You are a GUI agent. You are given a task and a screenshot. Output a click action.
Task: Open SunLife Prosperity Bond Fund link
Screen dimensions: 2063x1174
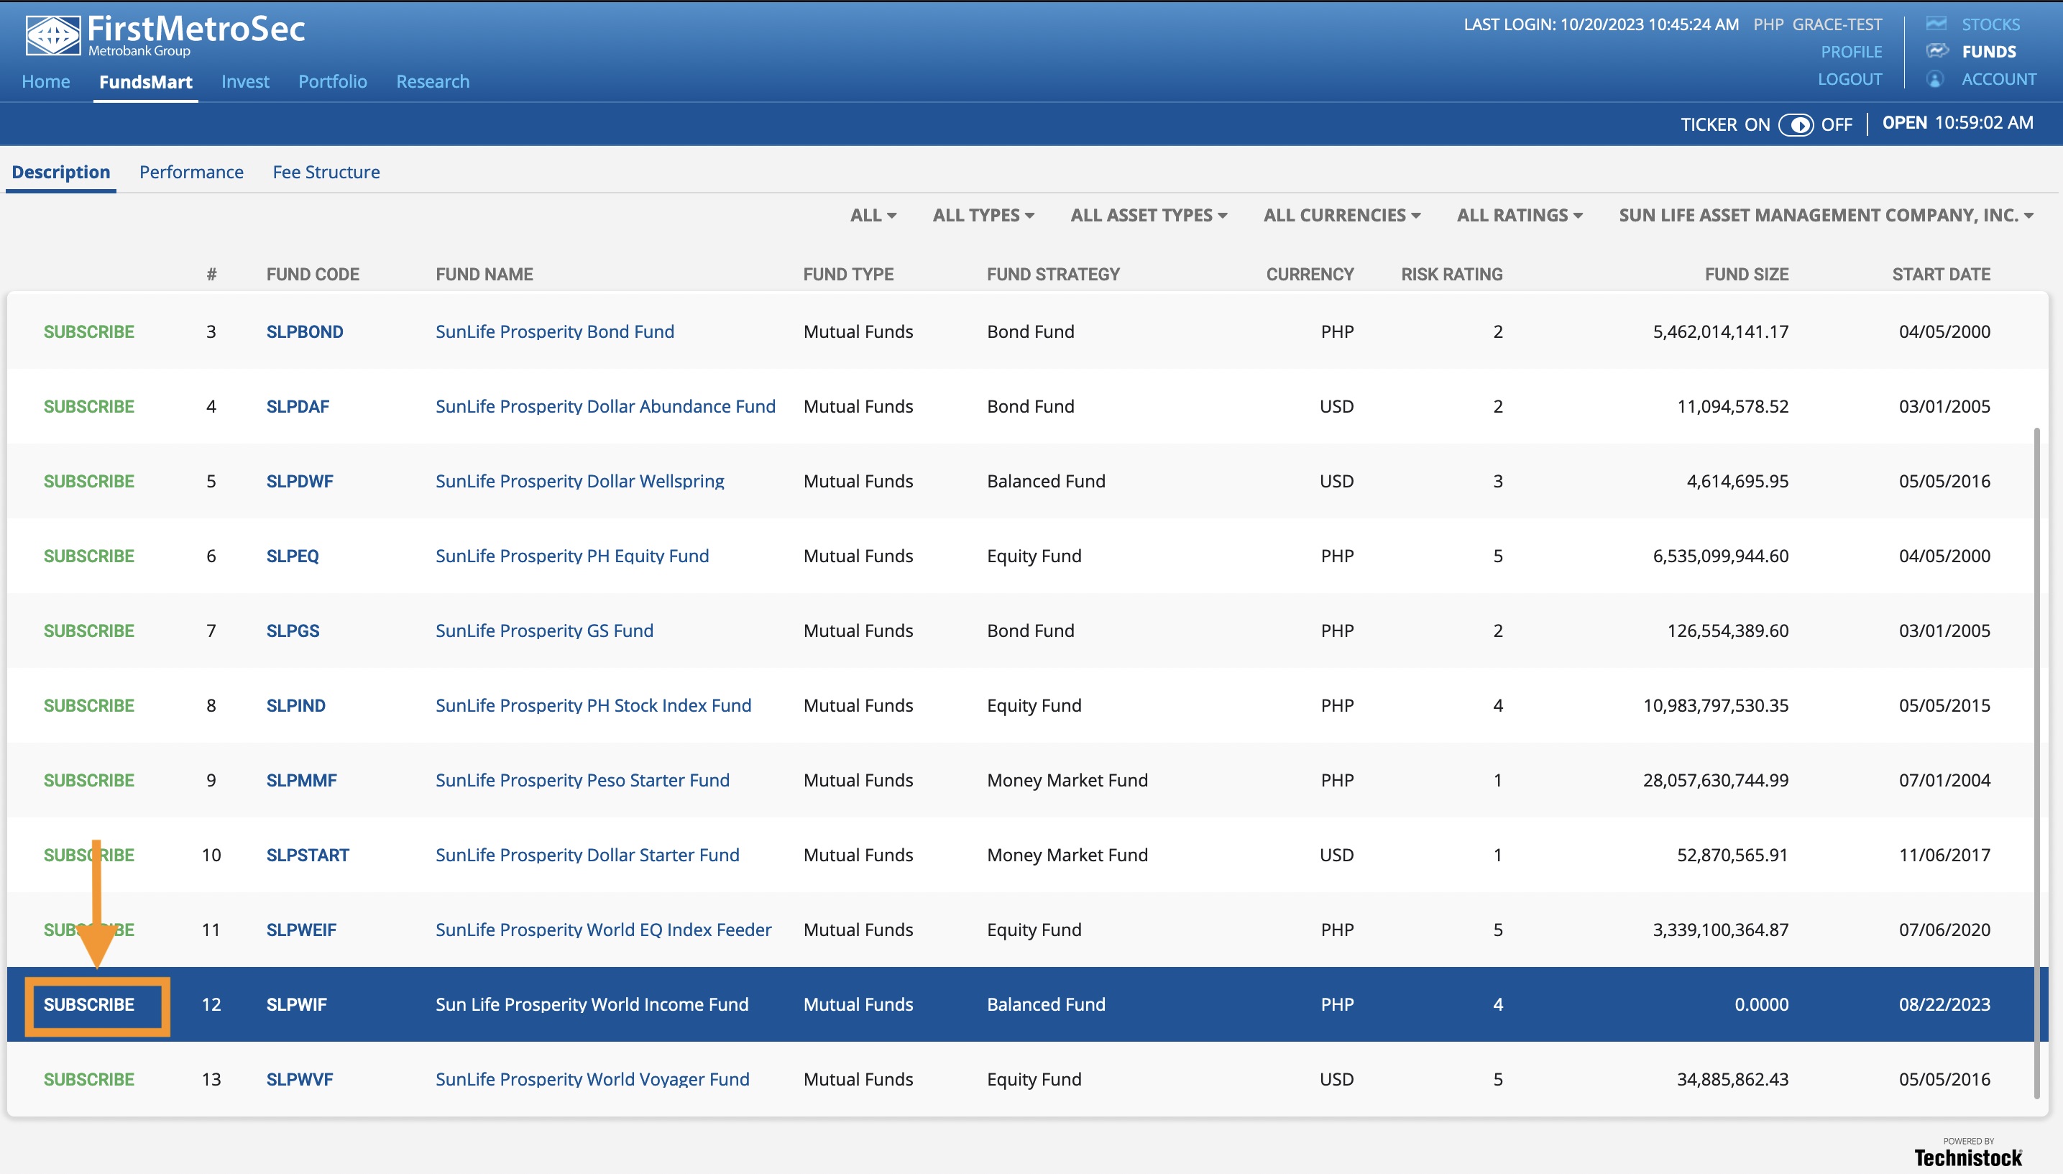point(555,331)
